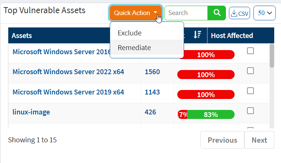Tick the checkbox for Windows Server 2022 x64
Screen dimensions: 281x163
click(x=250, y=70)
